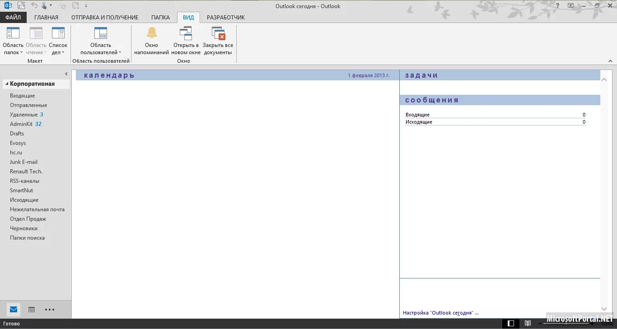Minimize the folder pane with the arrow

66,74
